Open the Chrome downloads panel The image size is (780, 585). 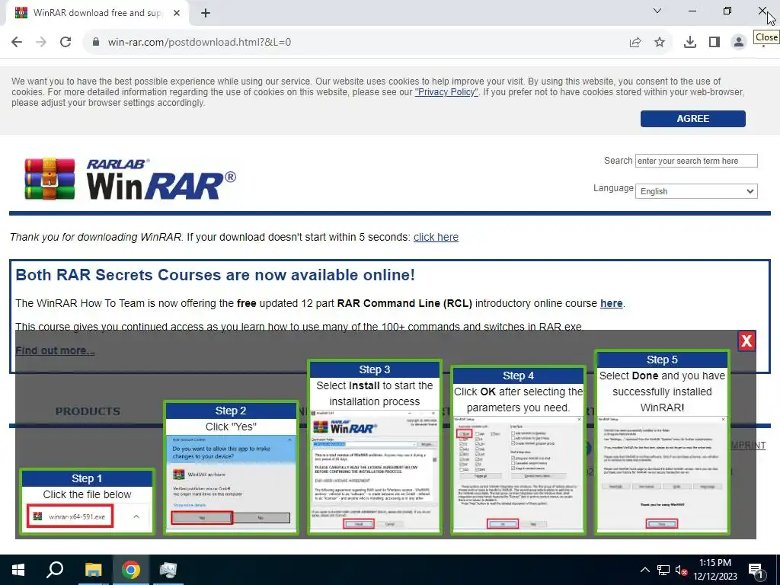(x=690, y=43)
